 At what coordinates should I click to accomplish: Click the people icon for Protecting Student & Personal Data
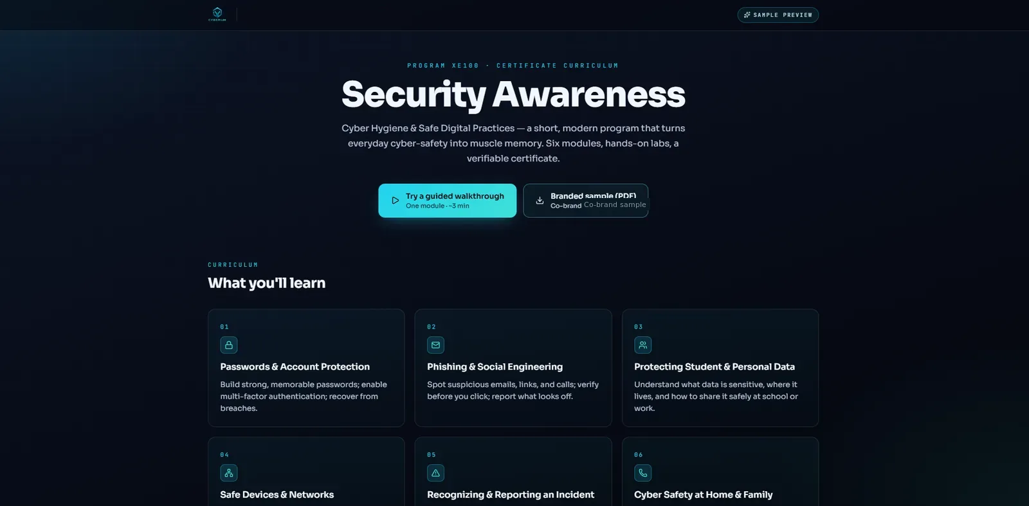642,345
